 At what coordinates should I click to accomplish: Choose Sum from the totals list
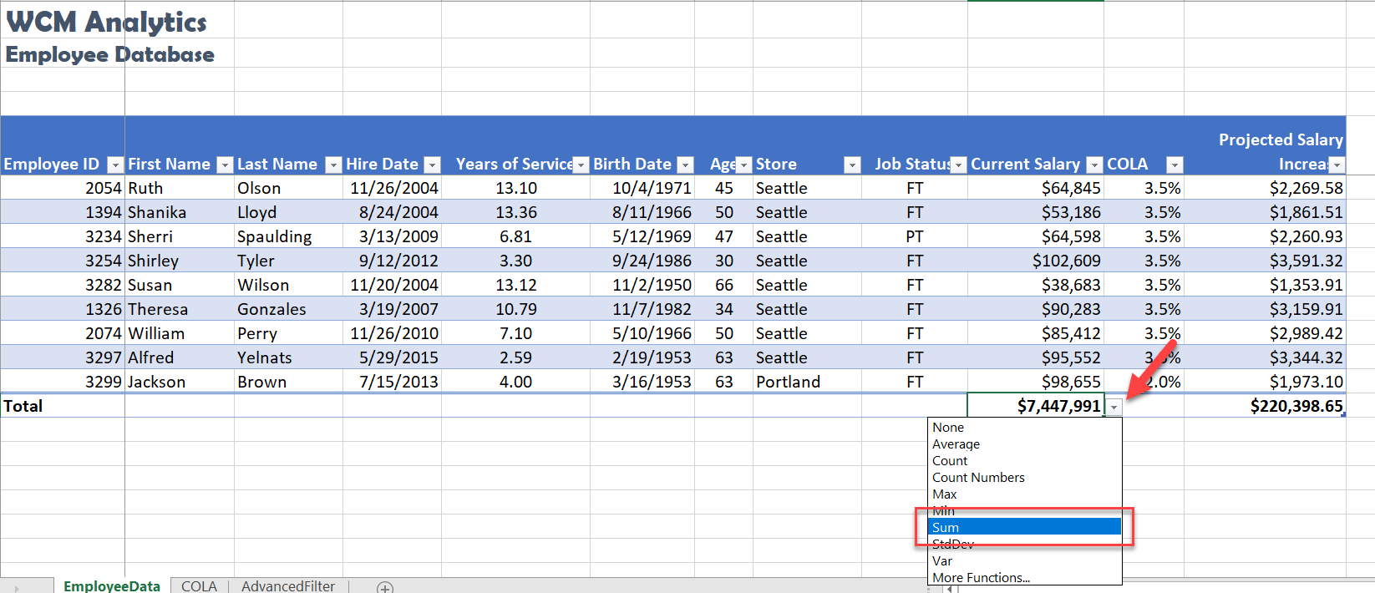pos(1025,527)
